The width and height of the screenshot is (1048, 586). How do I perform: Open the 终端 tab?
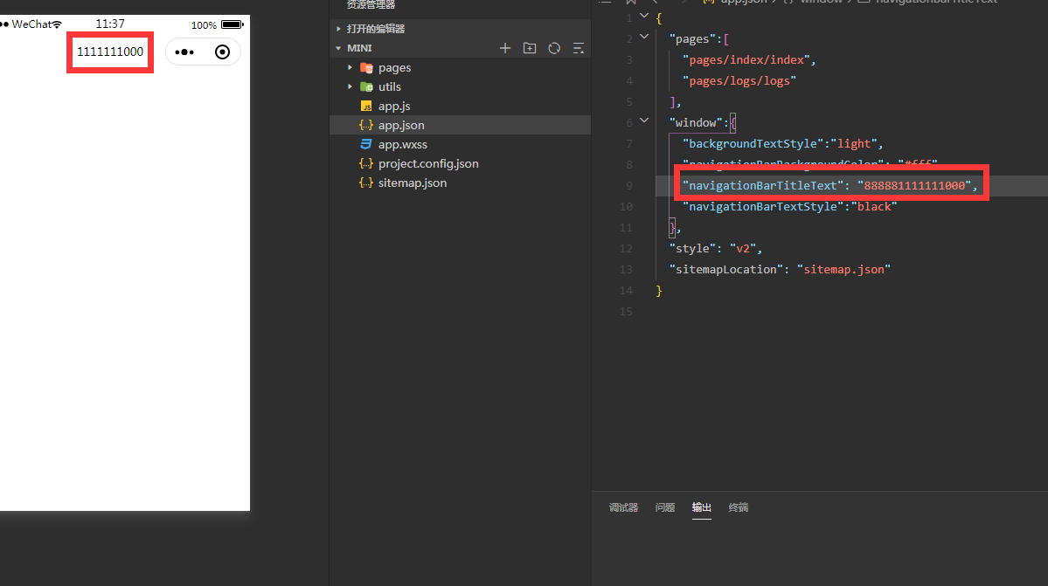[x=738, y=508]
